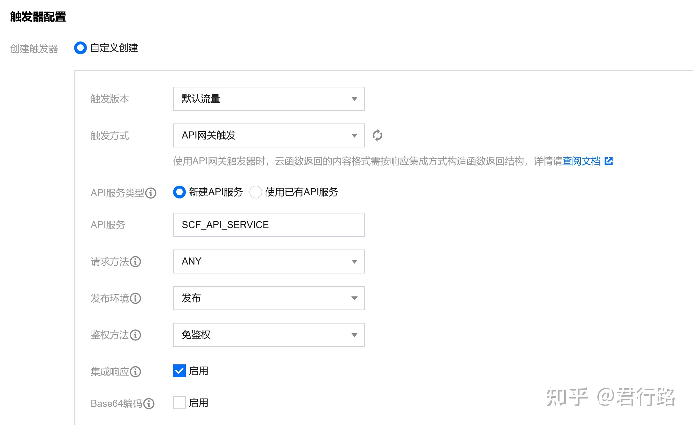This screenshot has height=425, width=693.
Task: Click the hint text about 使用API网关触发器时
Action: tap(367, 161)
